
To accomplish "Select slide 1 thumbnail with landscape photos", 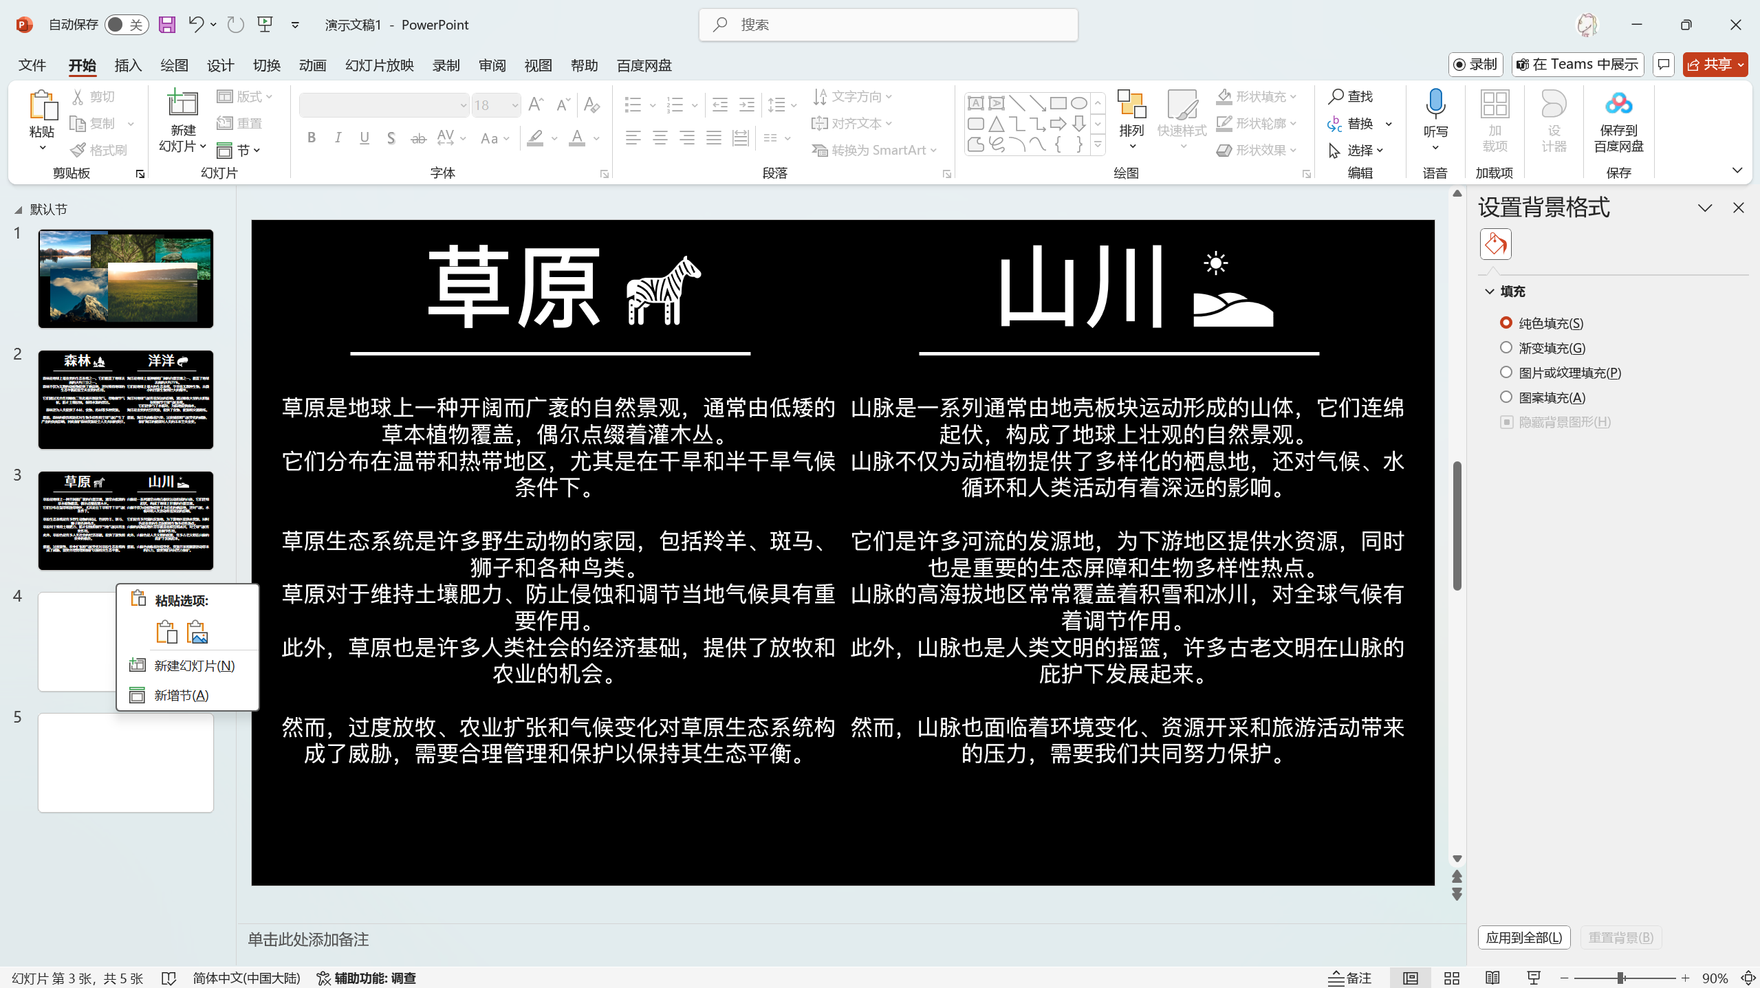I will point(126,278).
